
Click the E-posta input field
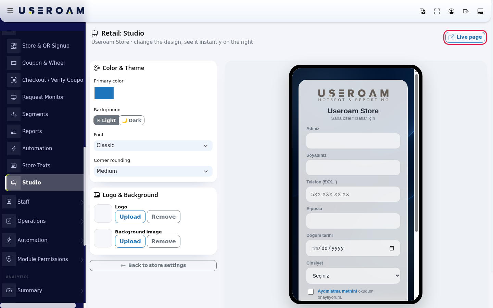[353, 221]
